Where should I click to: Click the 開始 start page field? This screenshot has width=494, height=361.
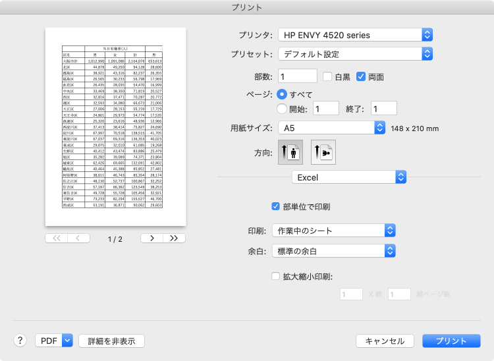[326, 109]
